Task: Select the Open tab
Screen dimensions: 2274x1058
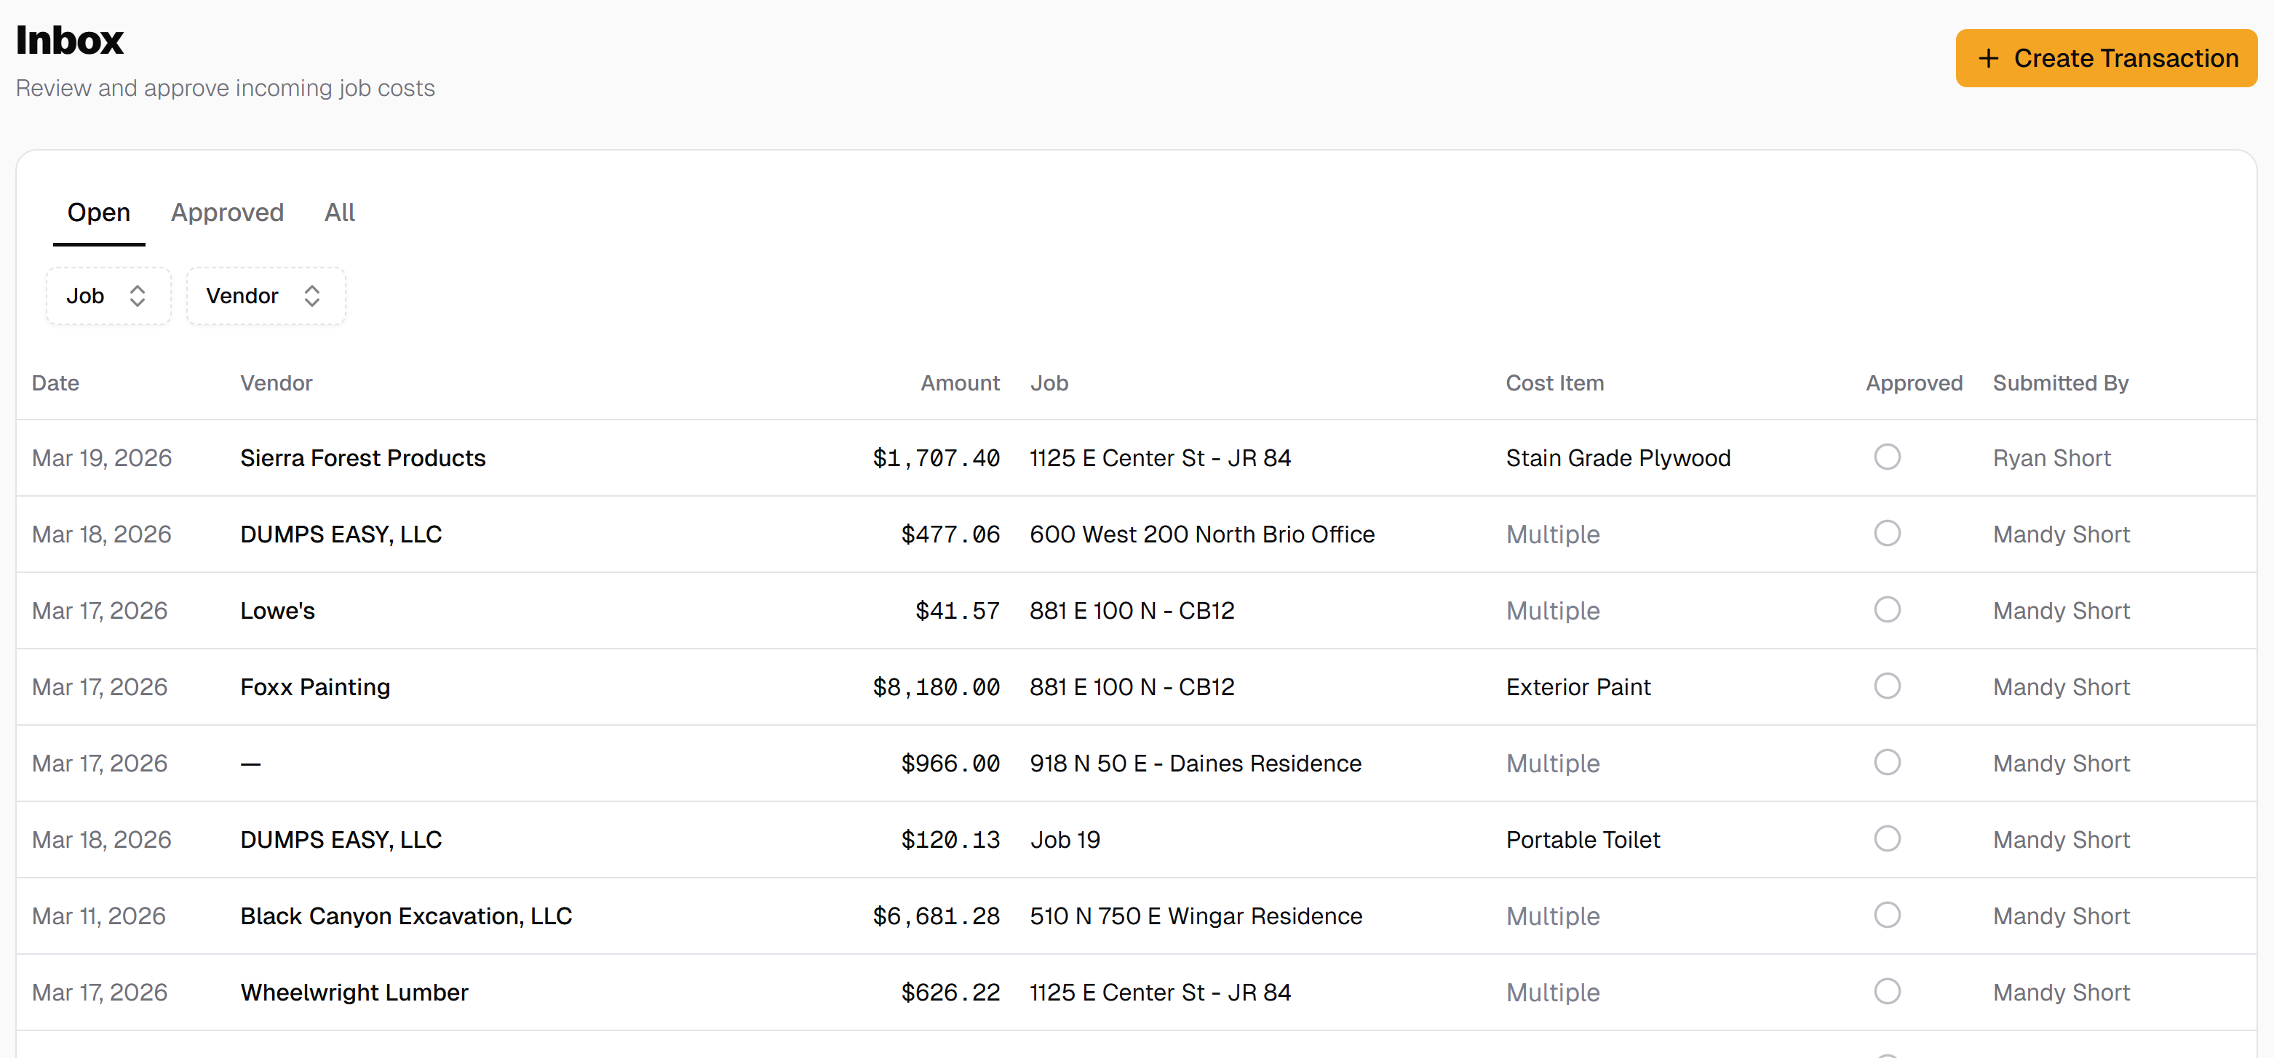Action: point(99,212)
